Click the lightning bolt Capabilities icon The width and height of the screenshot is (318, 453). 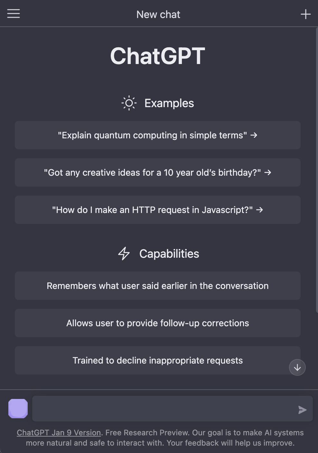tap(124, 254)
